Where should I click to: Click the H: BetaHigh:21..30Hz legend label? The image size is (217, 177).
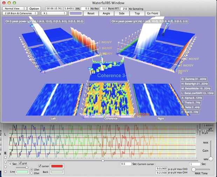(x=195, y=84)
